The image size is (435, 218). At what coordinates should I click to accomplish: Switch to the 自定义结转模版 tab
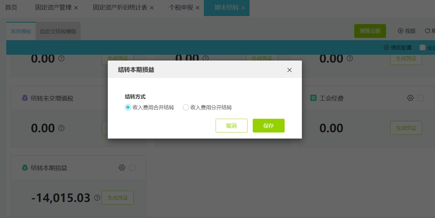[x=58, y=31]
